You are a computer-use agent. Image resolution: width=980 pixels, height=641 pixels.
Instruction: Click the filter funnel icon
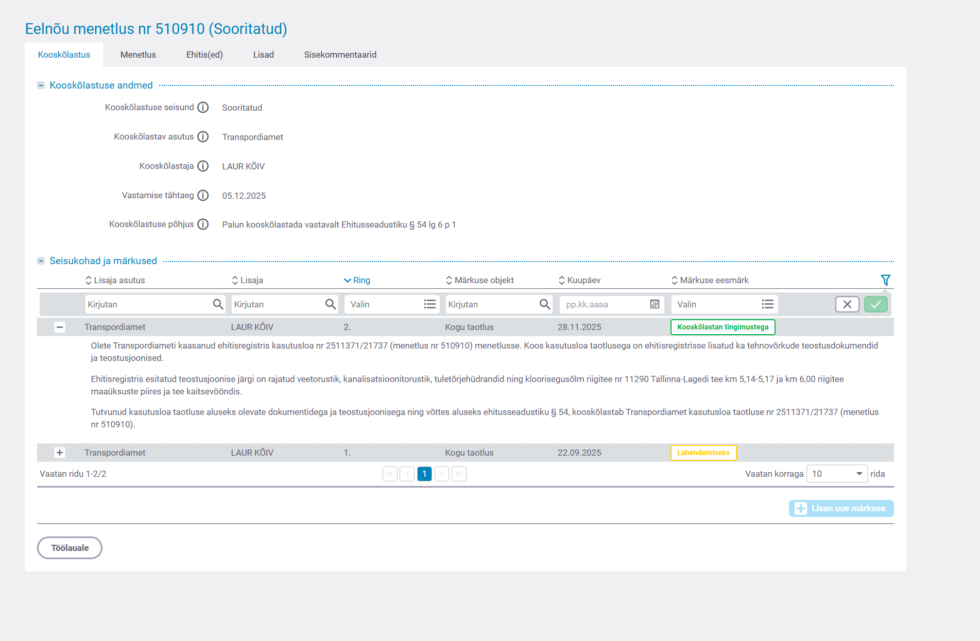coord(885,280)
